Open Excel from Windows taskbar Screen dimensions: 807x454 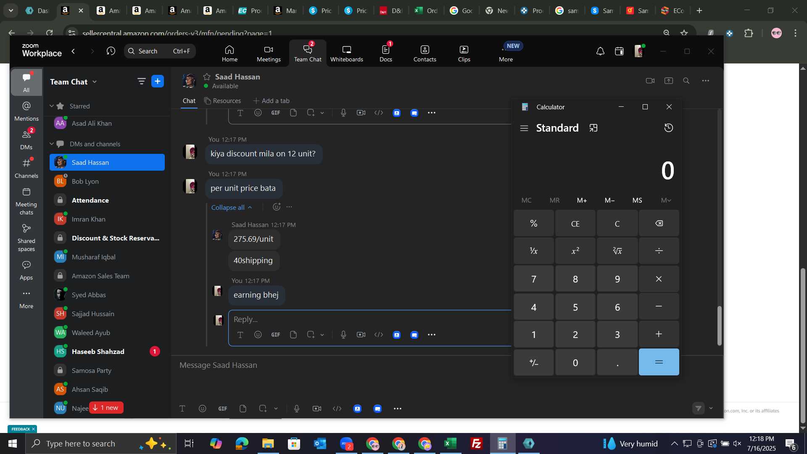(451, 443)
